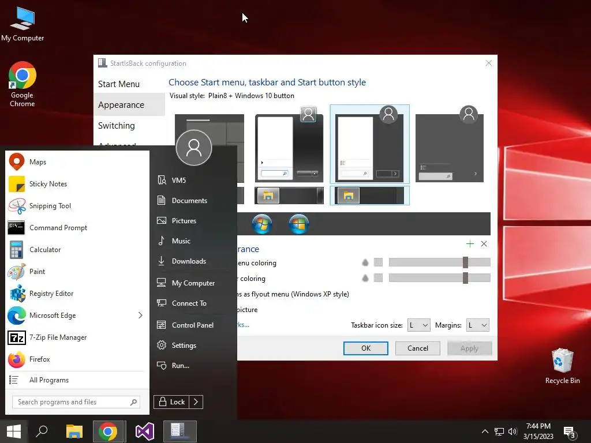Click Cancel in StartIsBack configuration
The image size is (591, 443).
[418, 348]
